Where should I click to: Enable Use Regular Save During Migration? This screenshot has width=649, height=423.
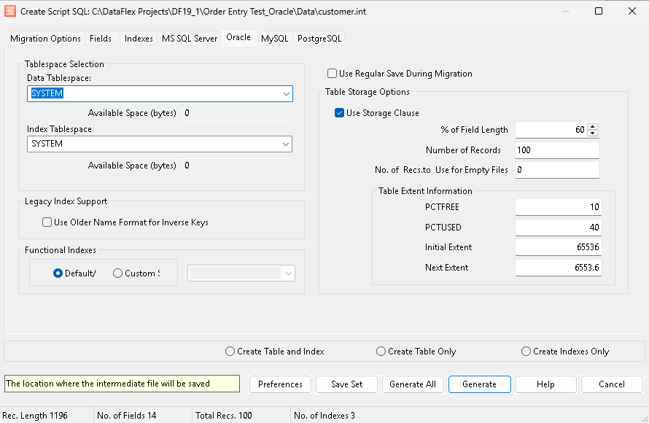(x=332, y=74)
